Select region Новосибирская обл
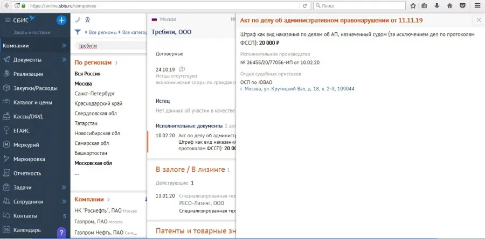The image size is (485, 239). [x=97, y=133]
